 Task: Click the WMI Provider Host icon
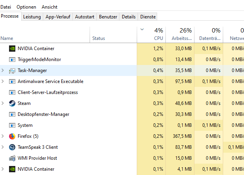(12, 158)
